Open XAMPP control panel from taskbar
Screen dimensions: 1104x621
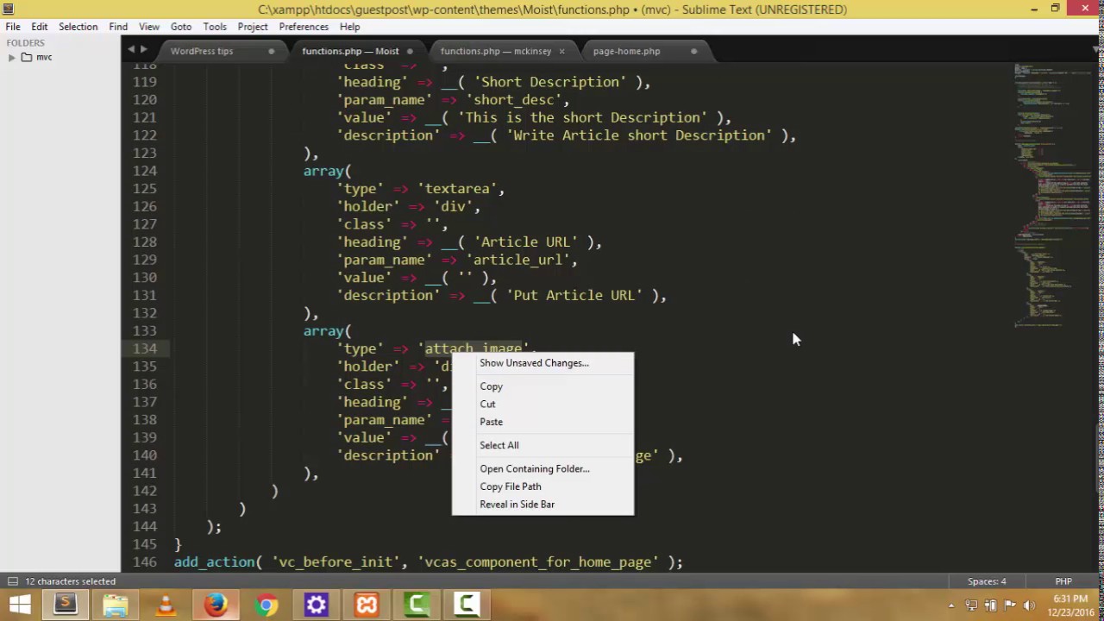367,605
